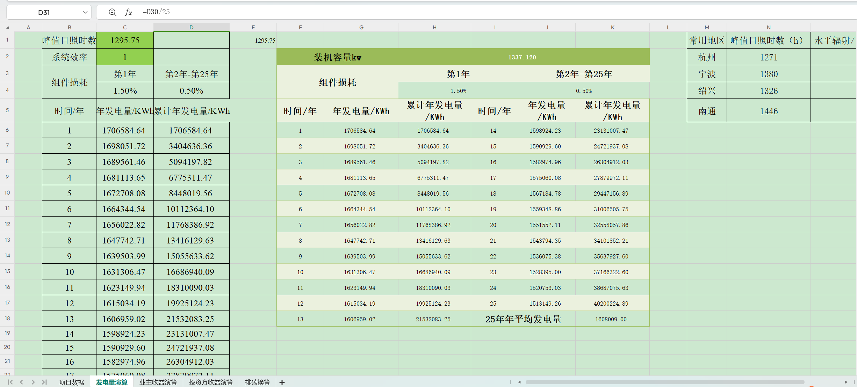
Task: Click the 16686940.09 cell in column D
Action: 191,271
